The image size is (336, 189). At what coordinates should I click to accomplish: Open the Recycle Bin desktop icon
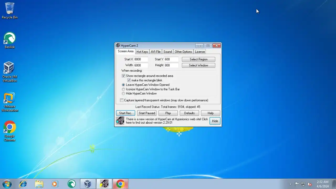coord(10,10)
